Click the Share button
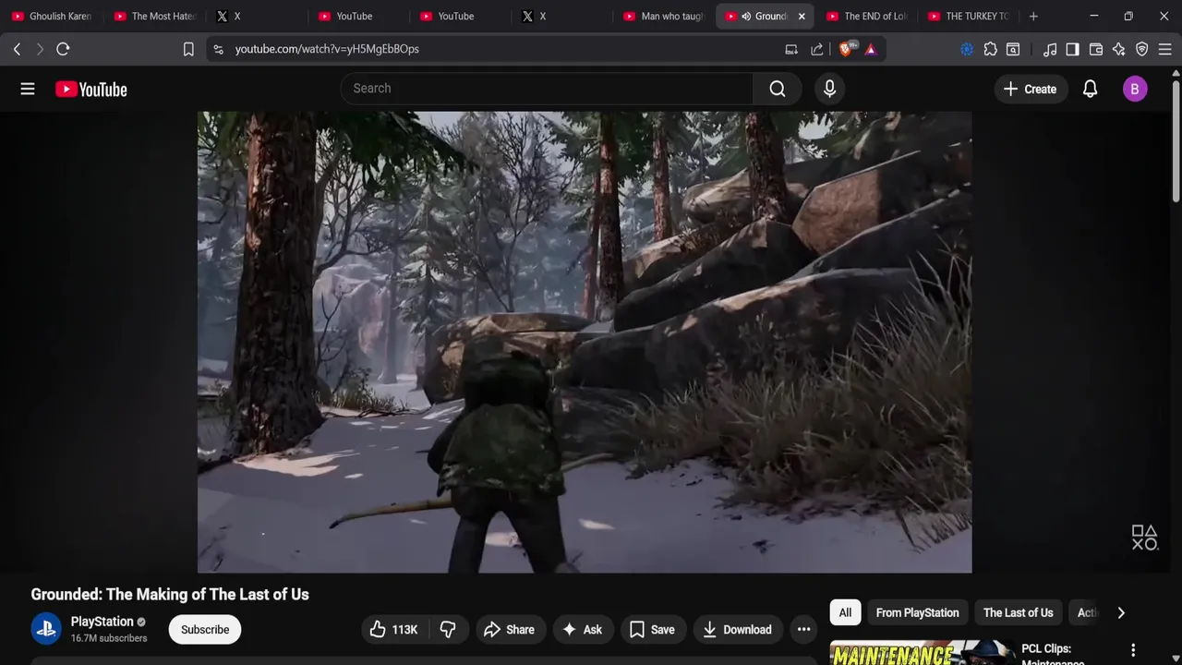 coord(509,630)
